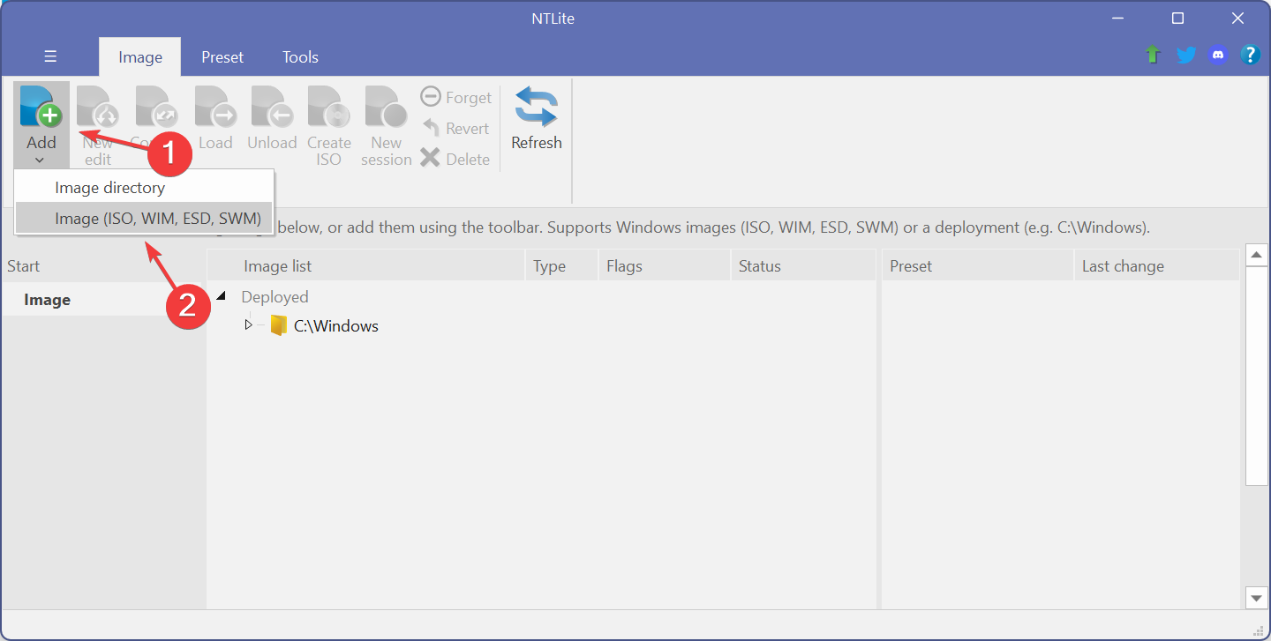Maximize the NTLite window
1271x641 pixels.
[x=1177, y=18]
